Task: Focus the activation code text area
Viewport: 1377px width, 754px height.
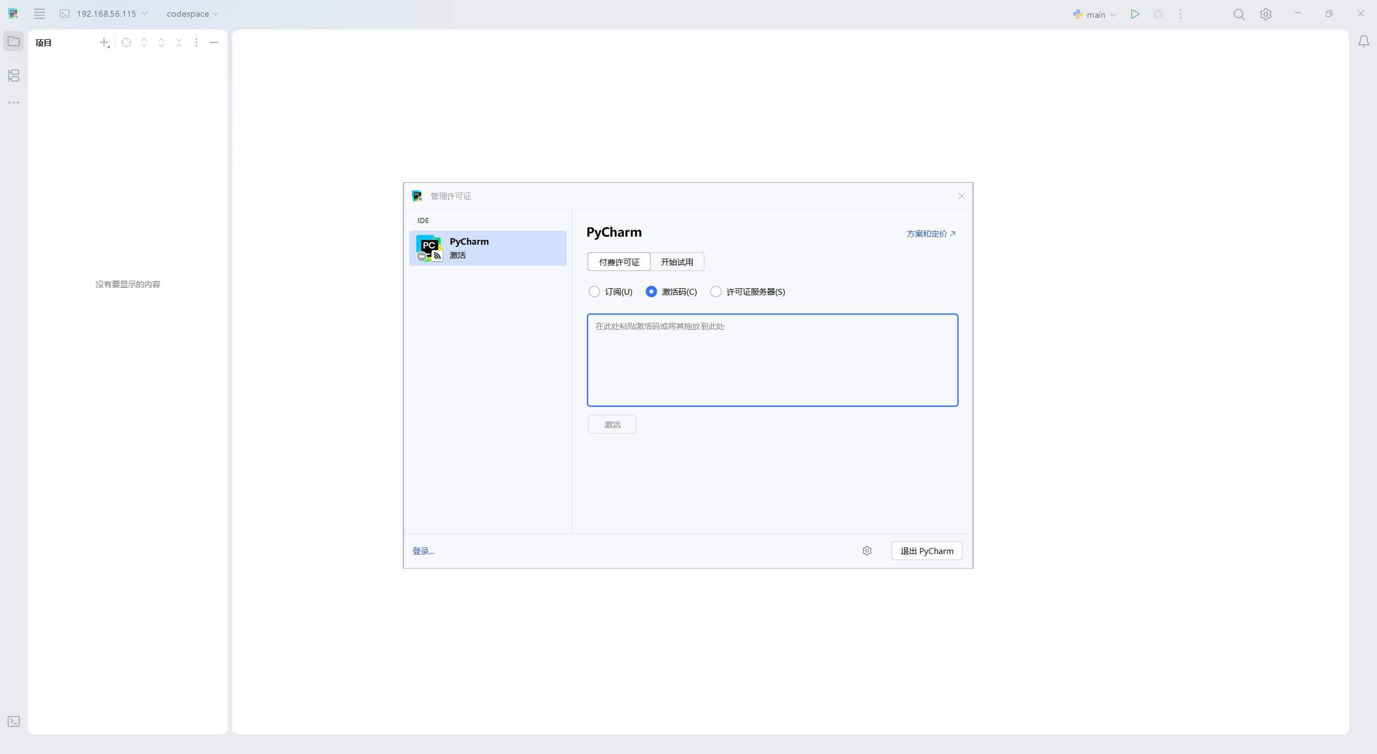Action: [x=772, y=360]
